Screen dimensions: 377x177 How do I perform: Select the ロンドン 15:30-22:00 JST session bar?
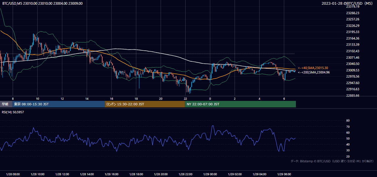pos(145,104)
